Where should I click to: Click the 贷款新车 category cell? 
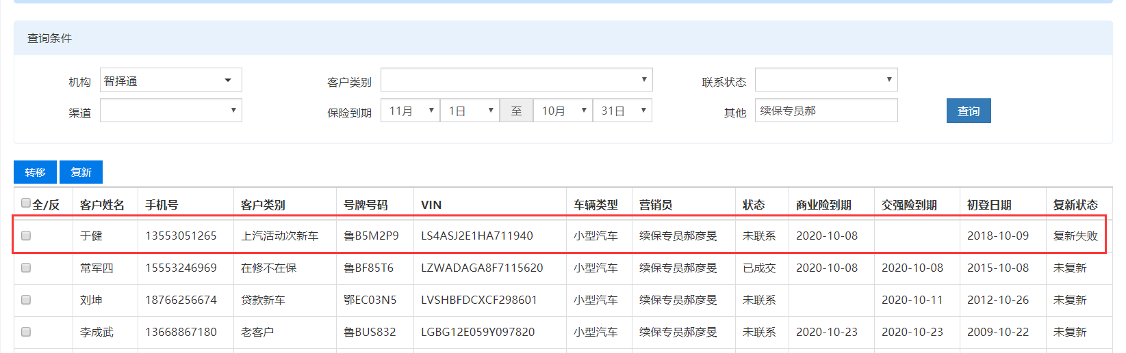point(263,300)
